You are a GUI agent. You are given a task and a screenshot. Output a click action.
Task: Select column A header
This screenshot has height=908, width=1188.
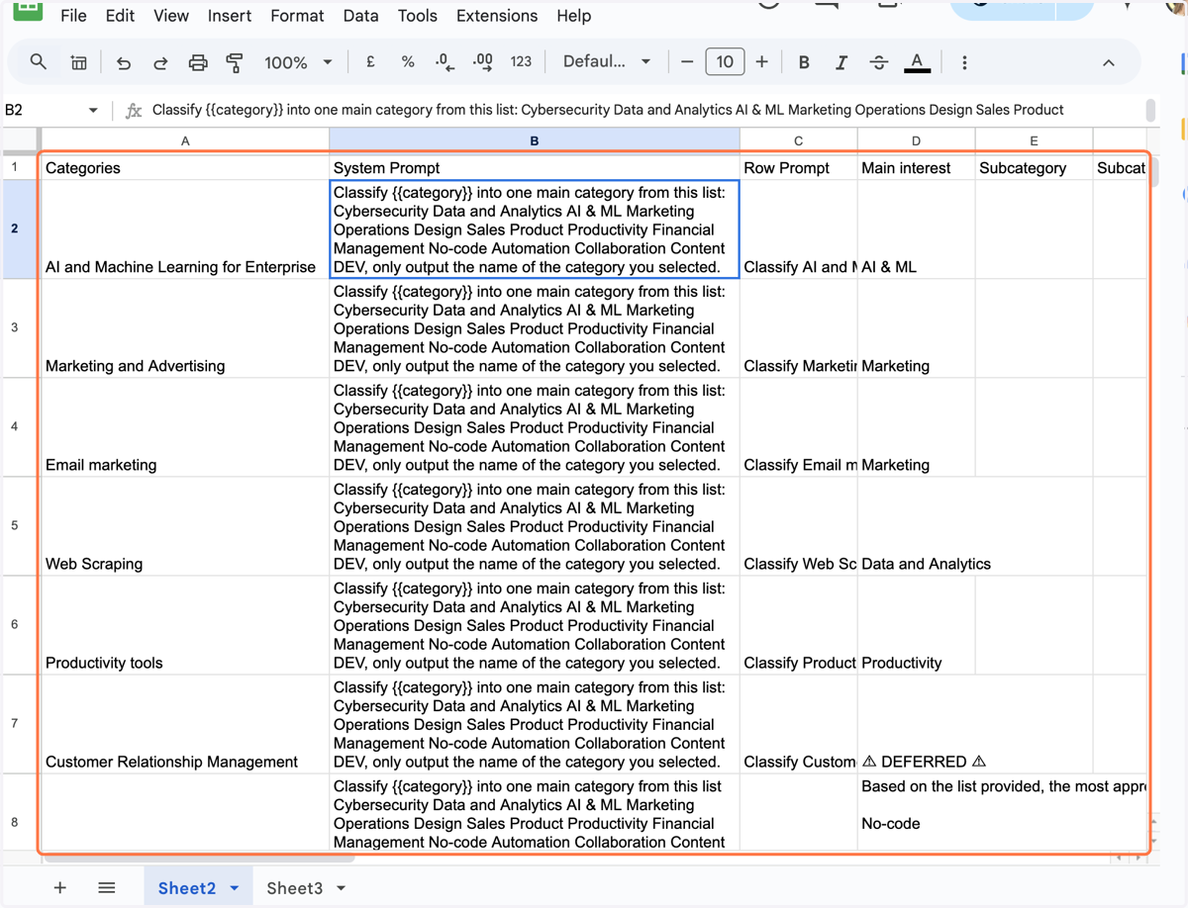[x=185, y=140]
